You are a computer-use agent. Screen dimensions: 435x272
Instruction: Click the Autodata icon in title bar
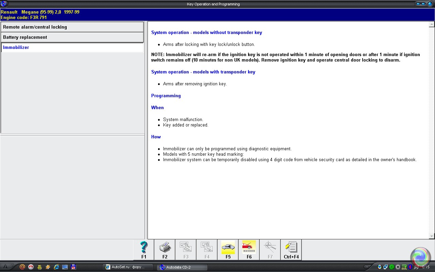4,4
